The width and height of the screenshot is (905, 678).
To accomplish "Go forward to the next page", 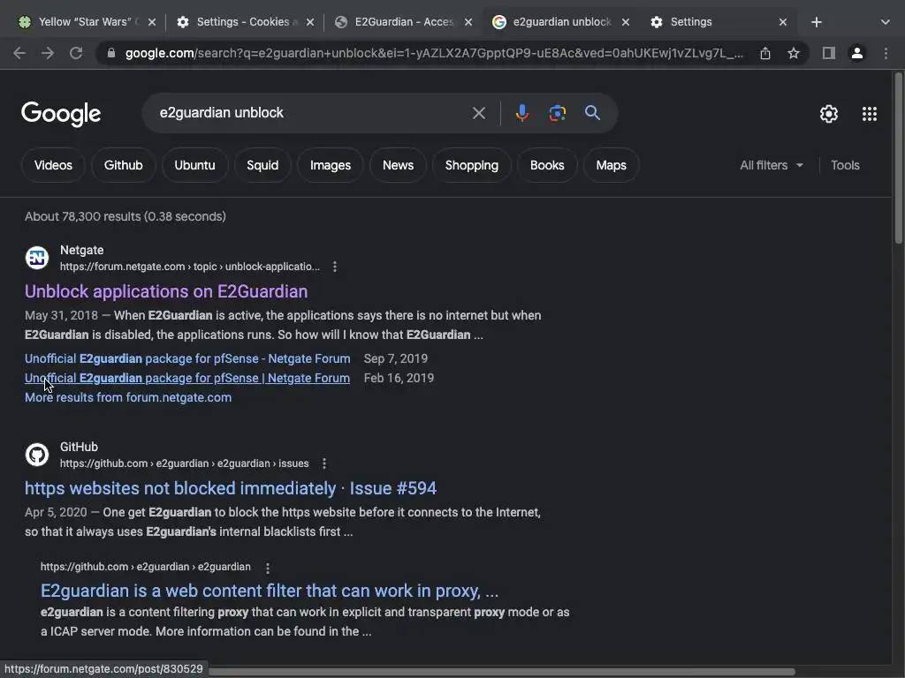I will [48, 53].
